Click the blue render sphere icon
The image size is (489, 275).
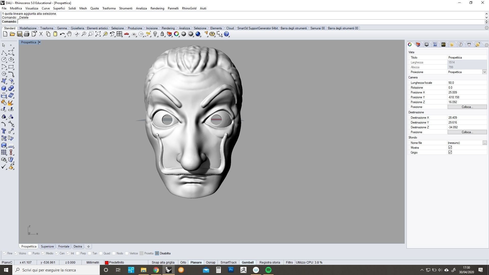click(198, 34)
